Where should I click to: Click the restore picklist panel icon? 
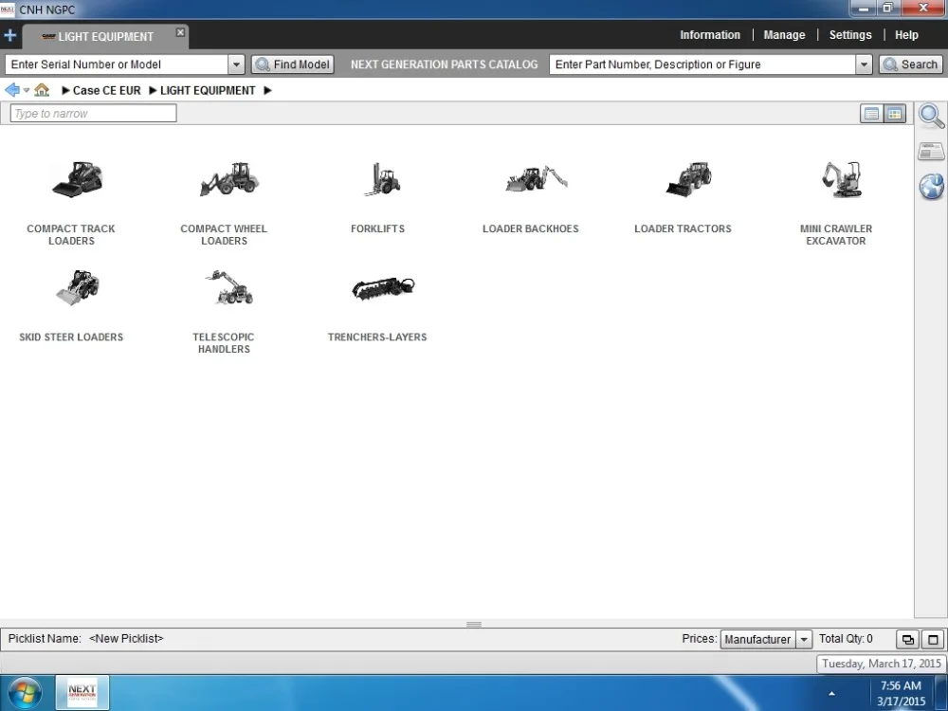point(908,639)
